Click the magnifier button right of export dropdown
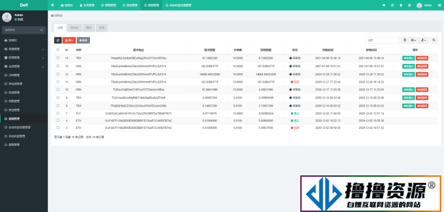 [434, 40]
